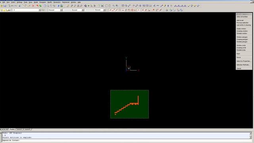This screenshot has width=254, height=143.
Task: Open the Settings menu
Action: [x=19, y=2]
